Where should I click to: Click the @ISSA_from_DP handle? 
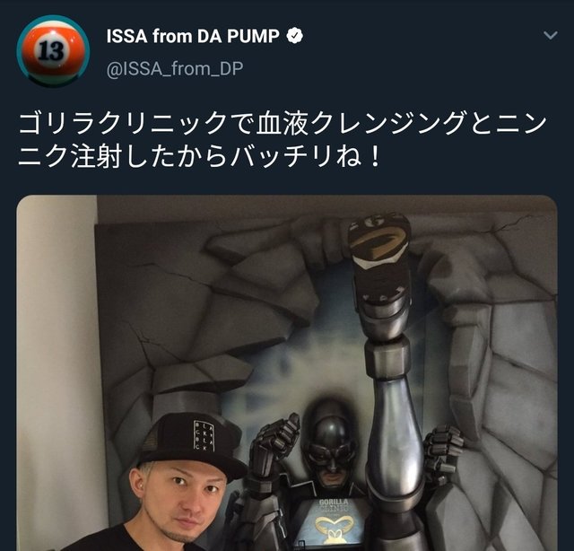click(x=175, y=68)
